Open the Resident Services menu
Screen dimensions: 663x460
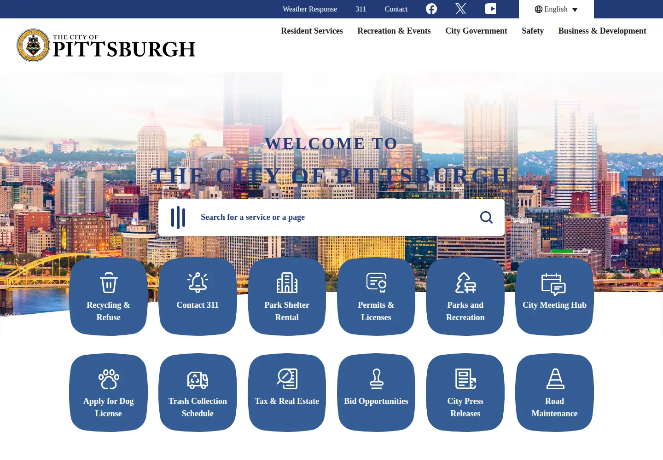(x=312, y=31)
